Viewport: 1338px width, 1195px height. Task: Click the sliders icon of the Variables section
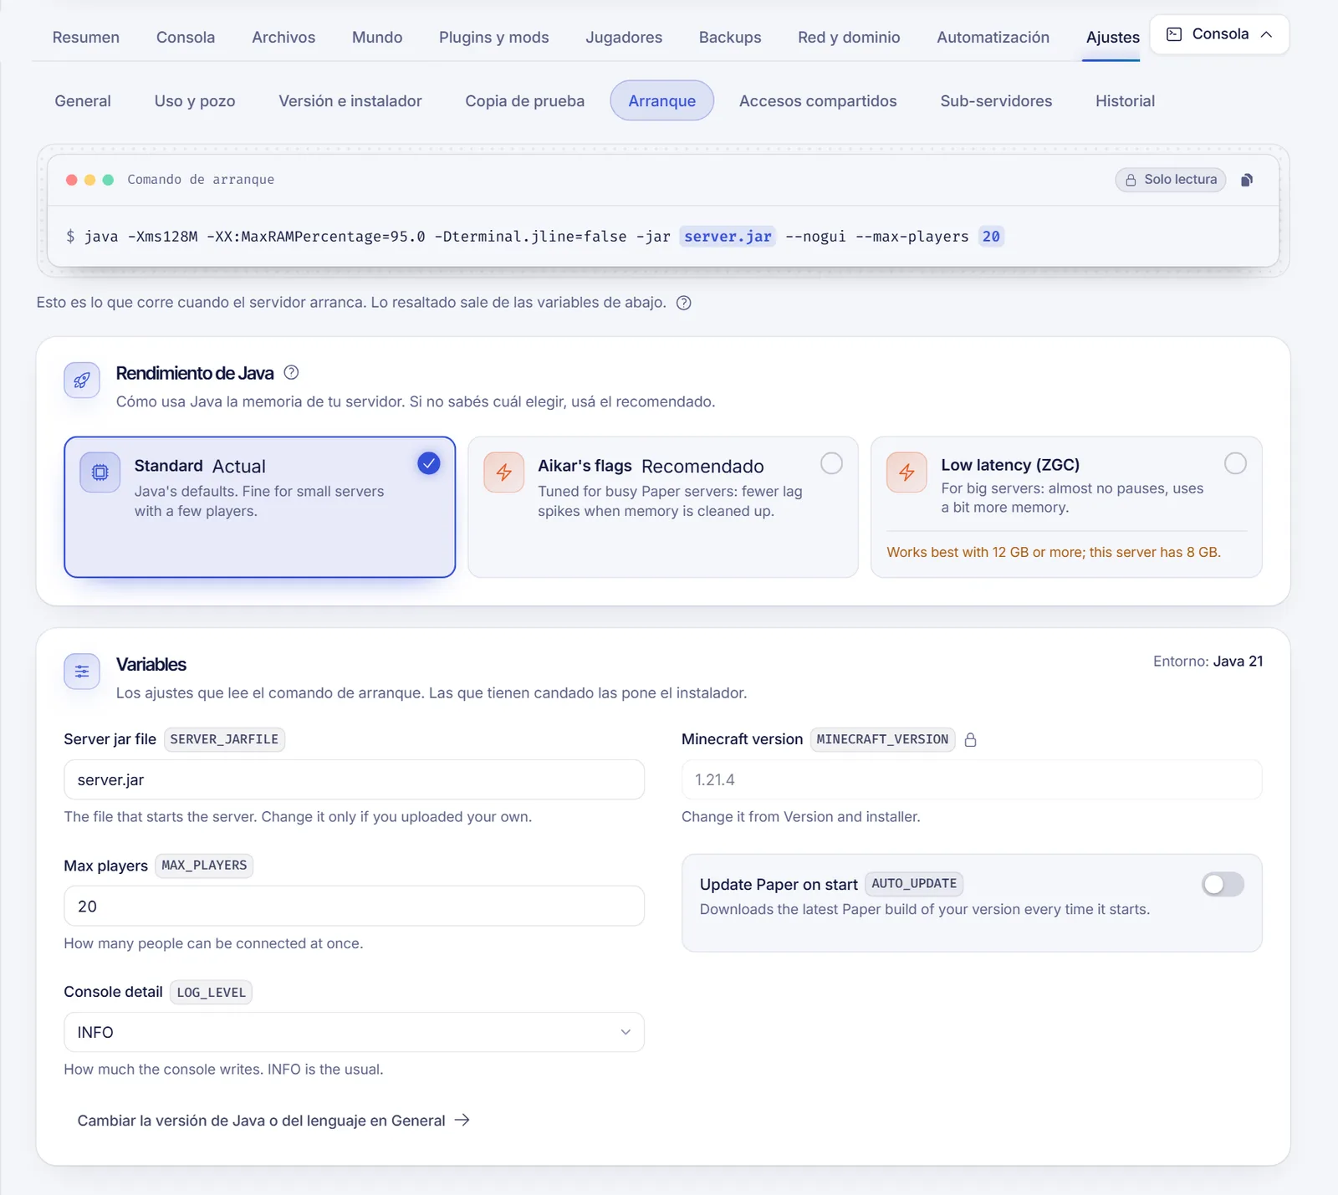82,672
